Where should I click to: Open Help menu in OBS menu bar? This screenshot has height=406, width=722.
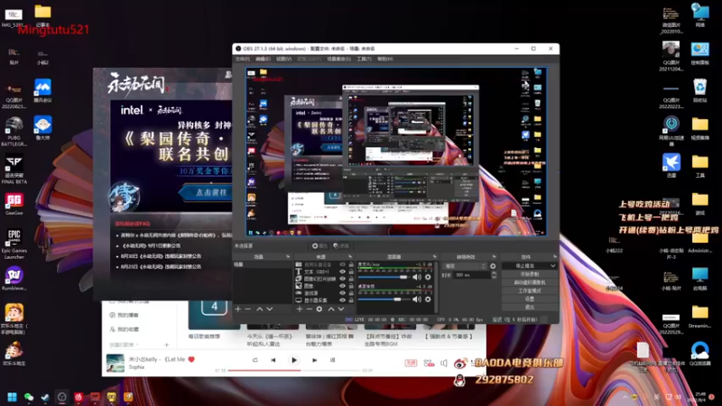pos(385,59)
